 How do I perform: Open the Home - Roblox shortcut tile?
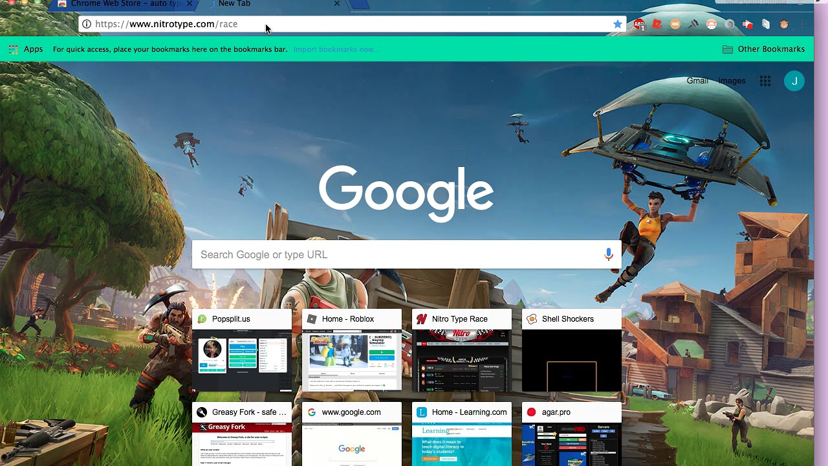pyautogui.click(x=352, y=350)
